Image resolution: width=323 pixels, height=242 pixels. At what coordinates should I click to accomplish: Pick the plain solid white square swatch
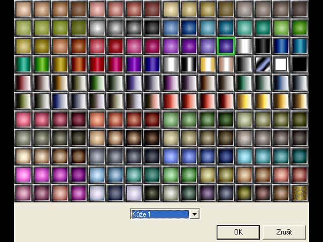281,64
